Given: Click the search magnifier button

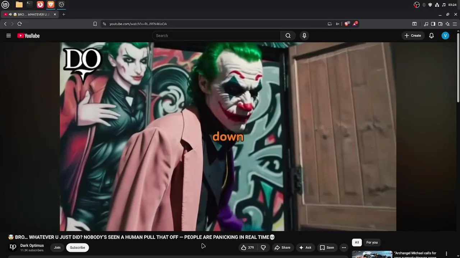Looking at the screenshot, I should coord(288,35).
